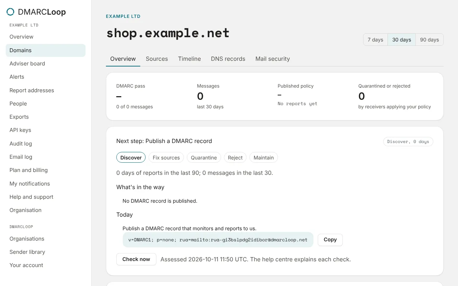Click the 'No reports yet' policy text
Image resolution: width=458 pixels, height=286 pixels.
click(x=297, y=104)
